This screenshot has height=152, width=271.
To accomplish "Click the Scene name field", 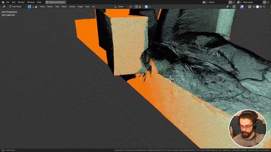I will tap(217, 2).
